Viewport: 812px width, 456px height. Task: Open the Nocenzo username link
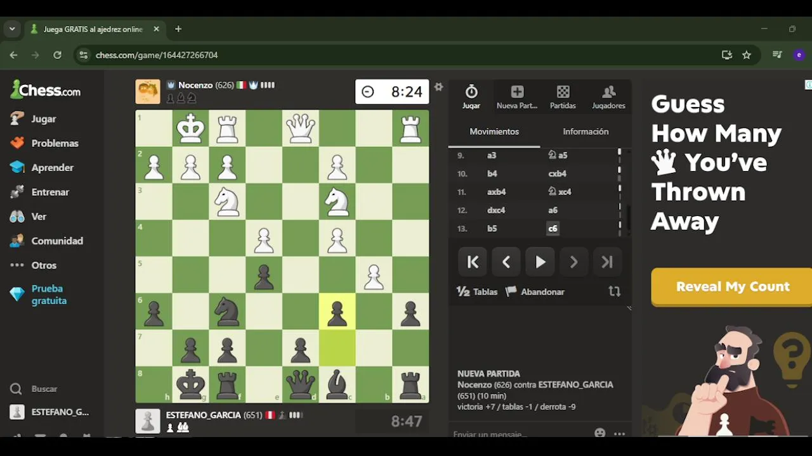coord(196,85)
